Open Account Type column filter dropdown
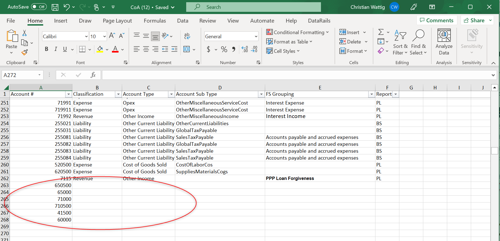 pyautogui.click(x=171, y=94)
